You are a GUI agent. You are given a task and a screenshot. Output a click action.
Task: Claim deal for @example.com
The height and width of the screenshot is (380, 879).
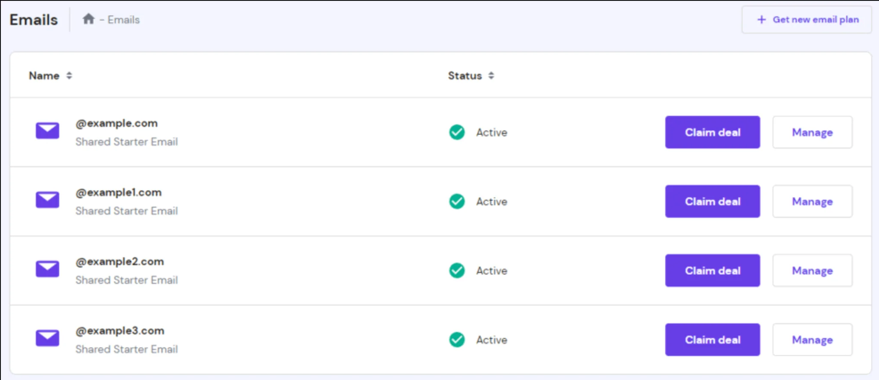coord(712,132)
